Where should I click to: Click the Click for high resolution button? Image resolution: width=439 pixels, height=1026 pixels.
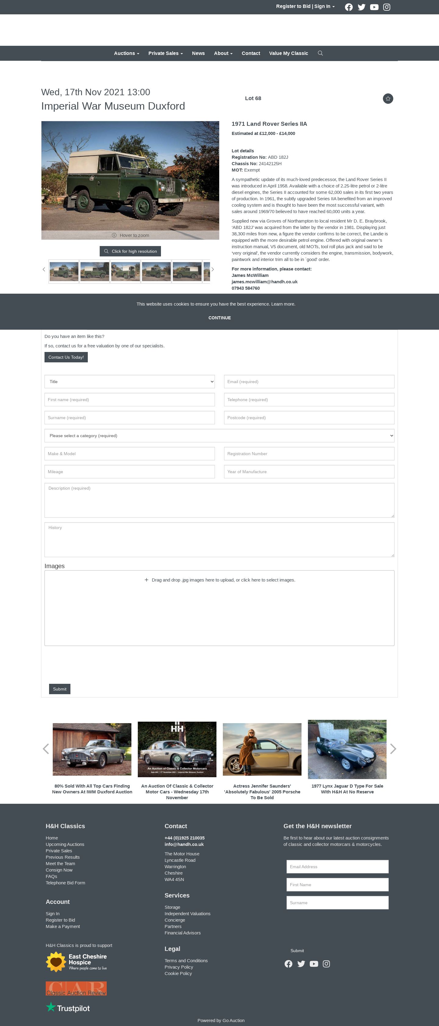pos(130,251)
